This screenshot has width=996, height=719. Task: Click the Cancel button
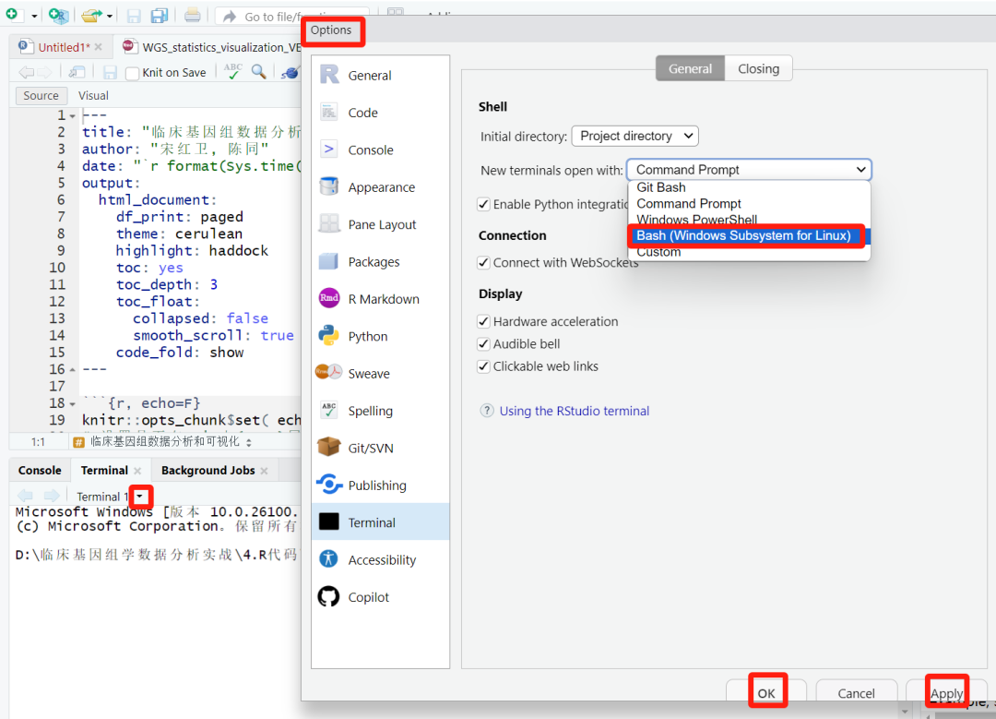click(x=856, y=693)
